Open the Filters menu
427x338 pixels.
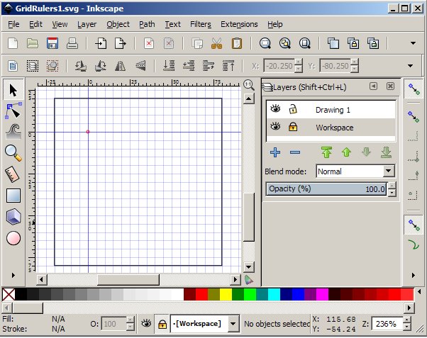click(x=201, y=24)
